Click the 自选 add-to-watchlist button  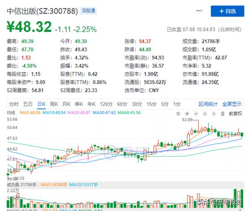(x=227, y=11)
